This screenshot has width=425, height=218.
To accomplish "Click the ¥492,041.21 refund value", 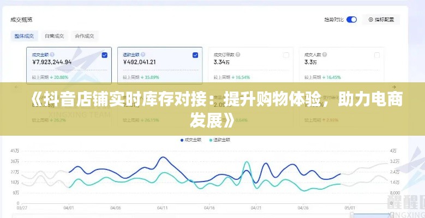I will click(x=139, y=62).
